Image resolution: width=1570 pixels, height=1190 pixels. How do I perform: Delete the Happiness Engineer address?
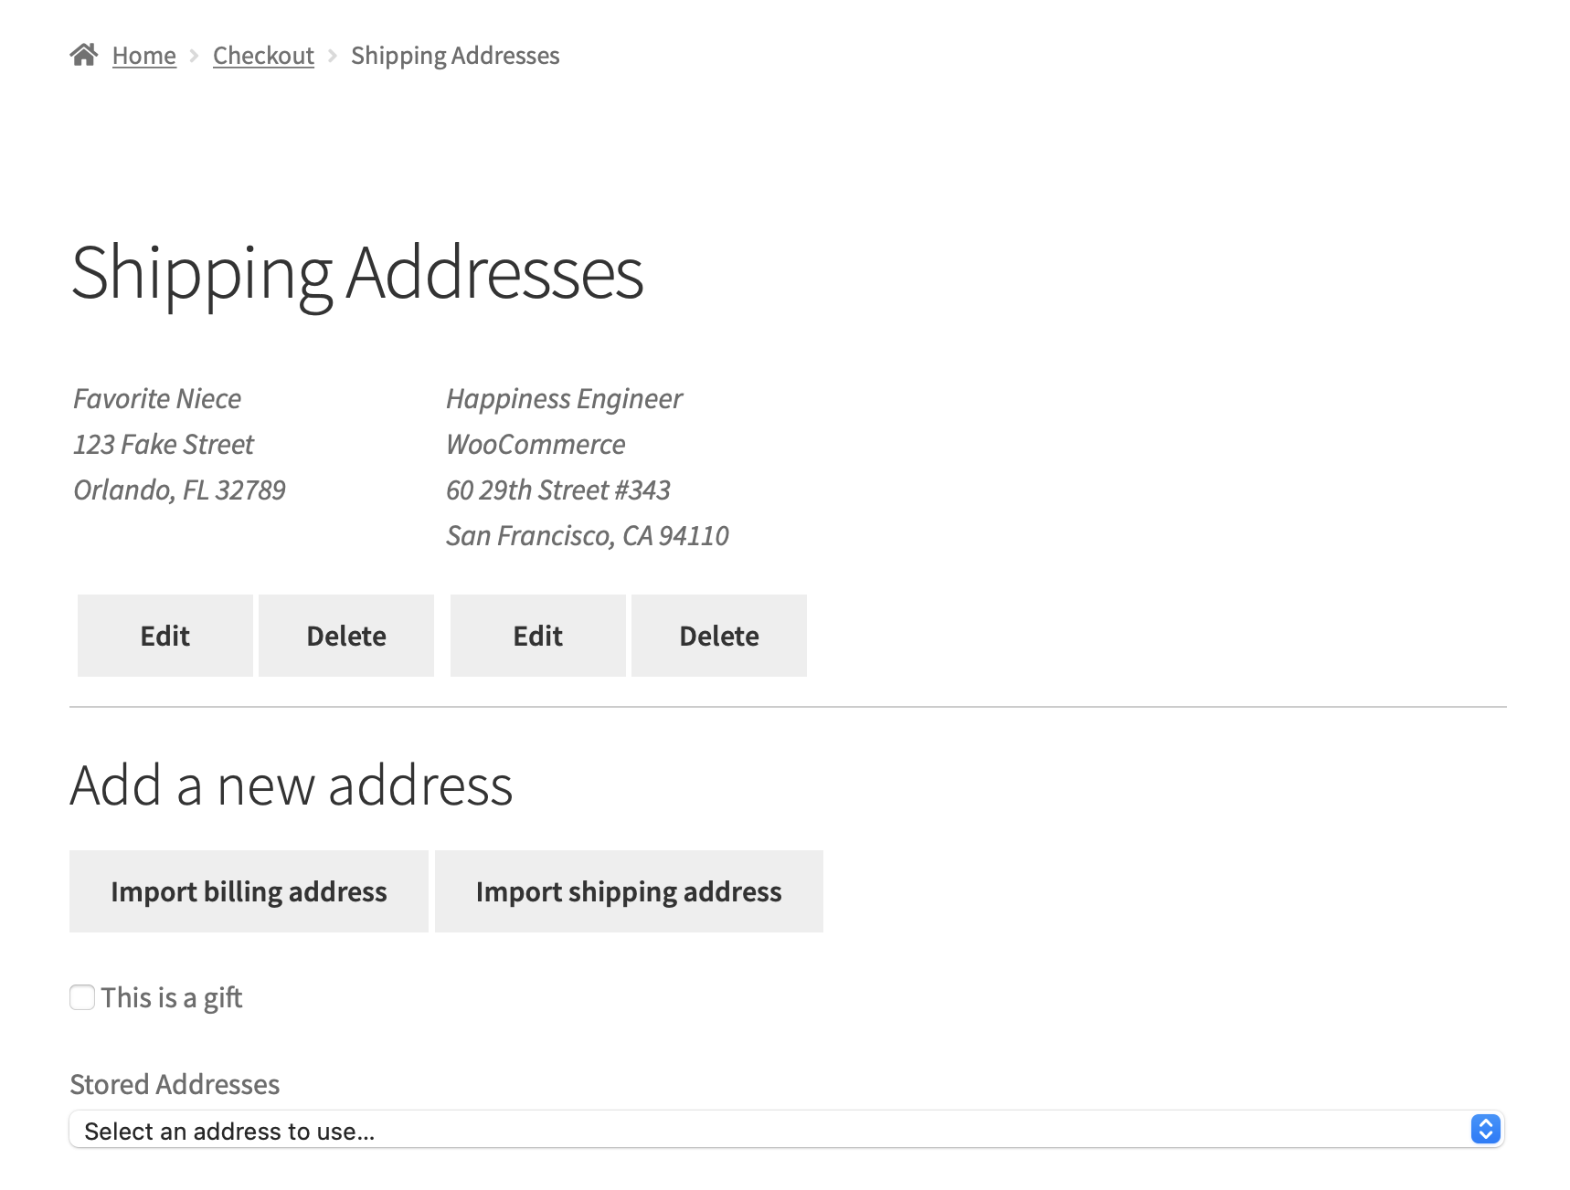(719, 635)
